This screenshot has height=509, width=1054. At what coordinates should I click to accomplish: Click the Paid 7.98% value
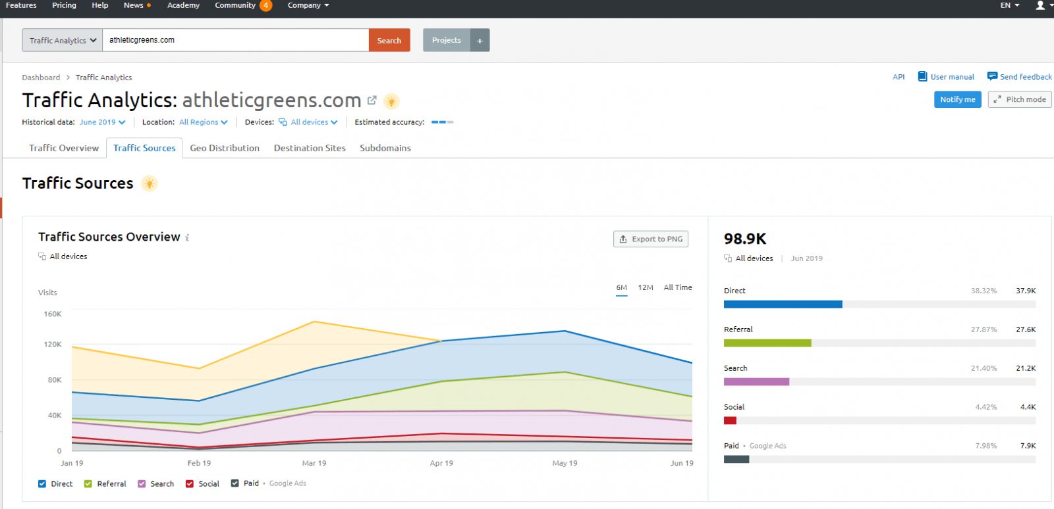point(986,446)
